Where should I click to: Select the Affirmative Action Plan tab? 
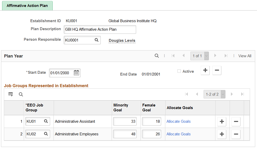tap(27, 6)
